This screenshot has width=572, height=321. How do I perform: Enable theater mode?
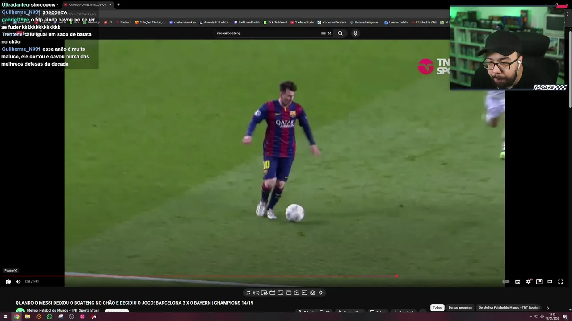[550, 281]
